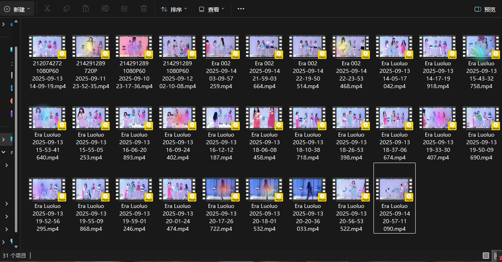Click the Share arrow icon
Screen dimensions: 502x262
pos(124,9)
